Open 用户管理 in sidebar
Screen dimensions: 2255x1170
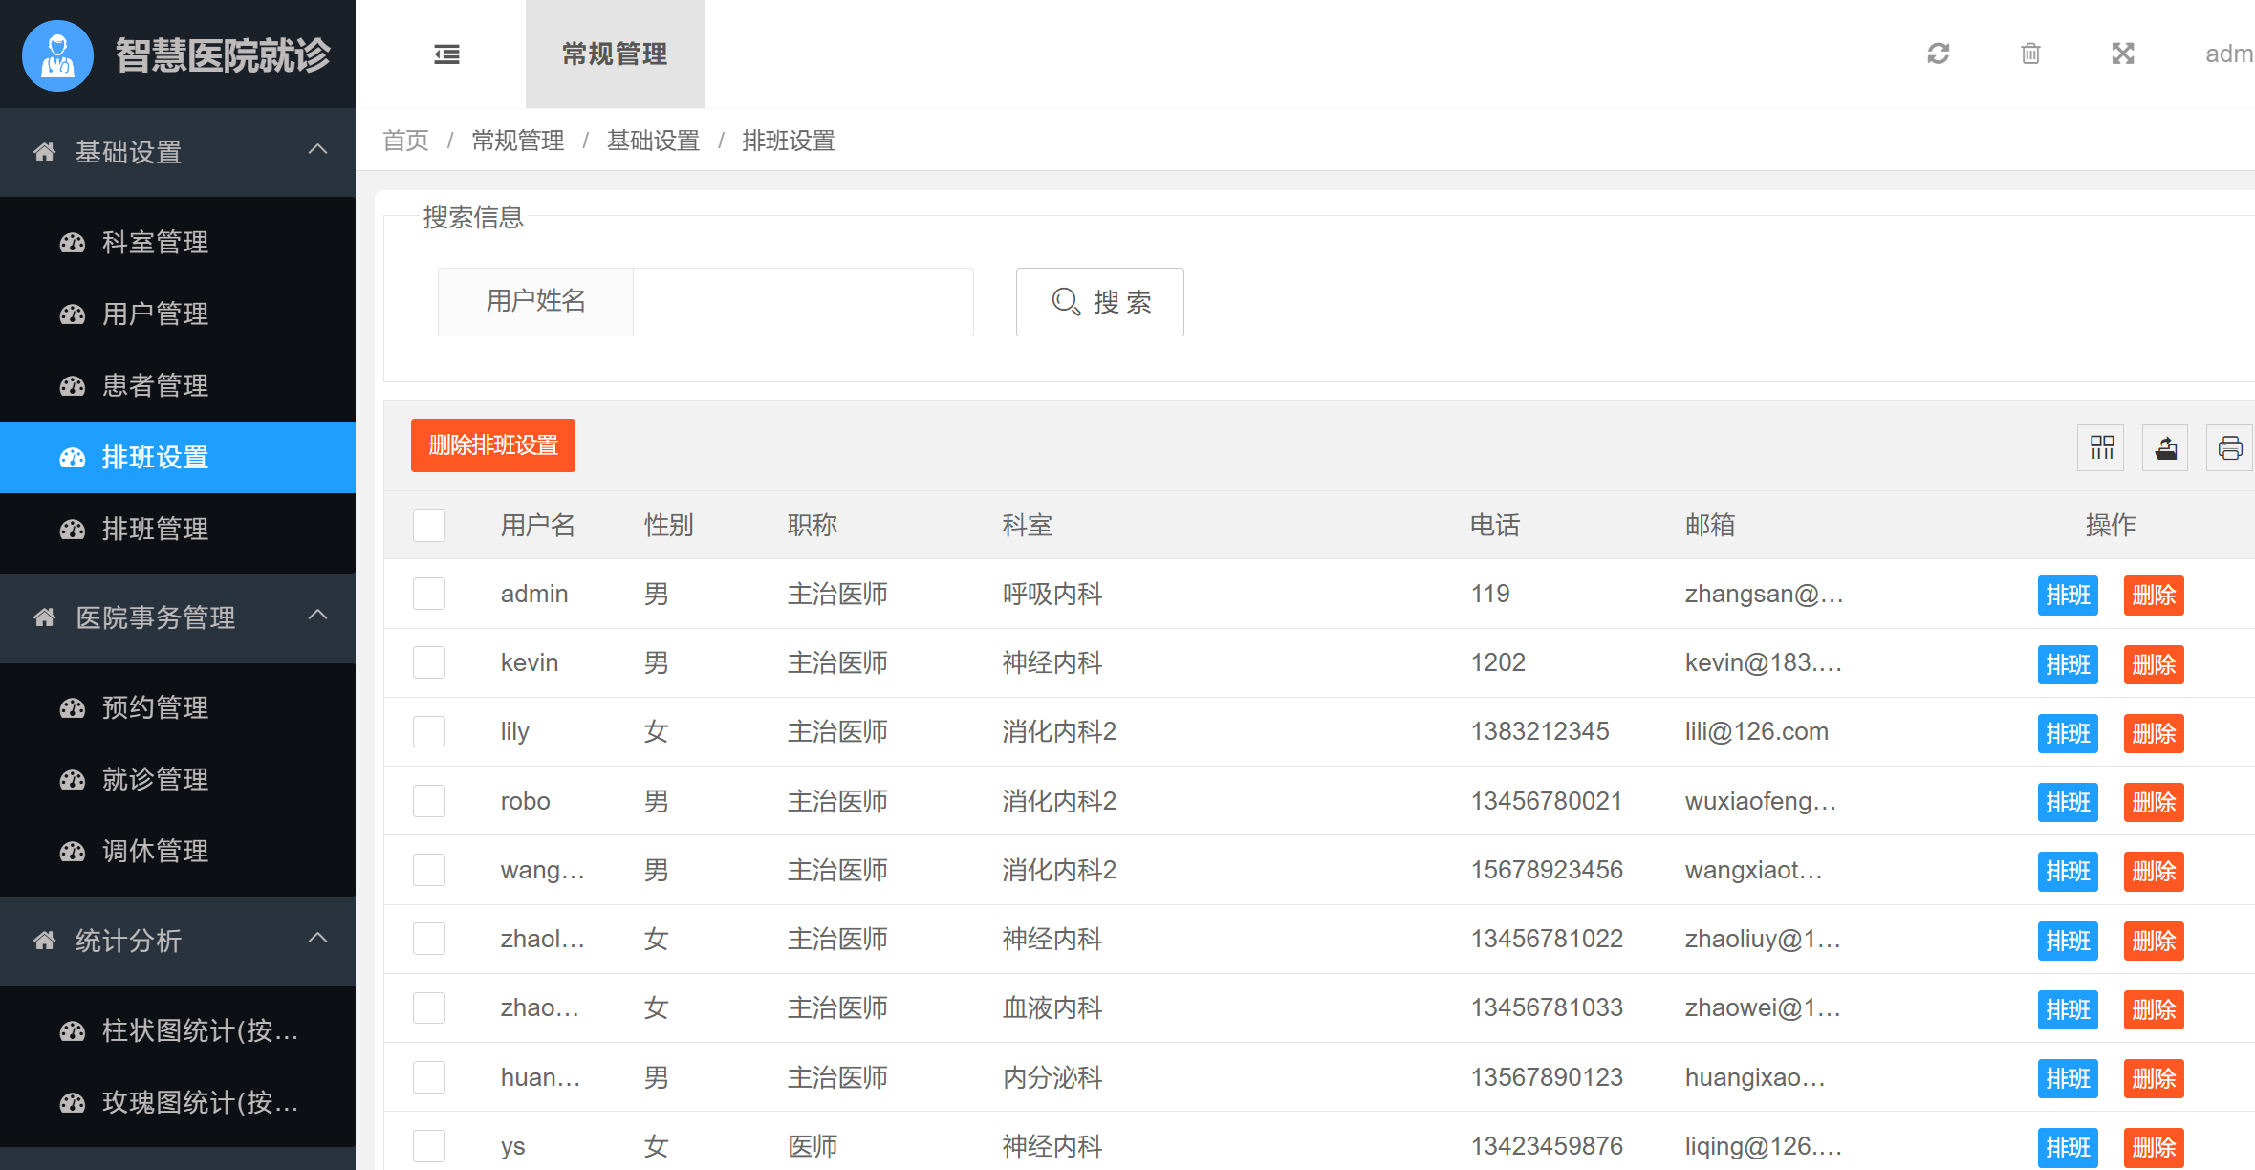(x=178, y=314)
